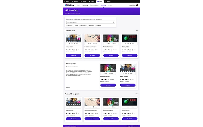Viewport: 203px width, 127px height.
Task: Click Emotional Intelligence thumbnail in Diversity Week
Action: tap(108, 68)
